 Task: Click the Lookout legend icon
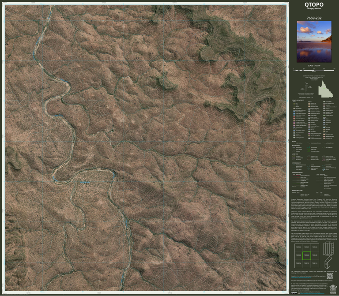coord(294,134)
